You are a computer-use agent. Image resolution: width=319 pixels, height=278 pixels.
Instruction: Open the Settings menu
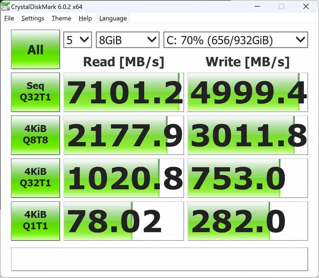coord(33,18)
